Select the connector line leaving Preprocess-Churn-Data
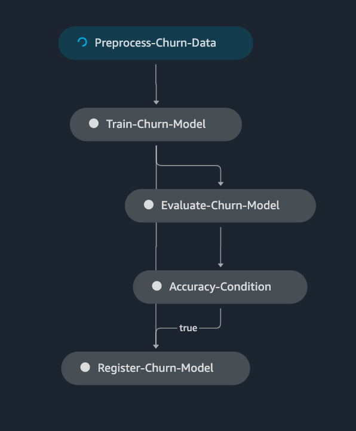 click(156, 82)
